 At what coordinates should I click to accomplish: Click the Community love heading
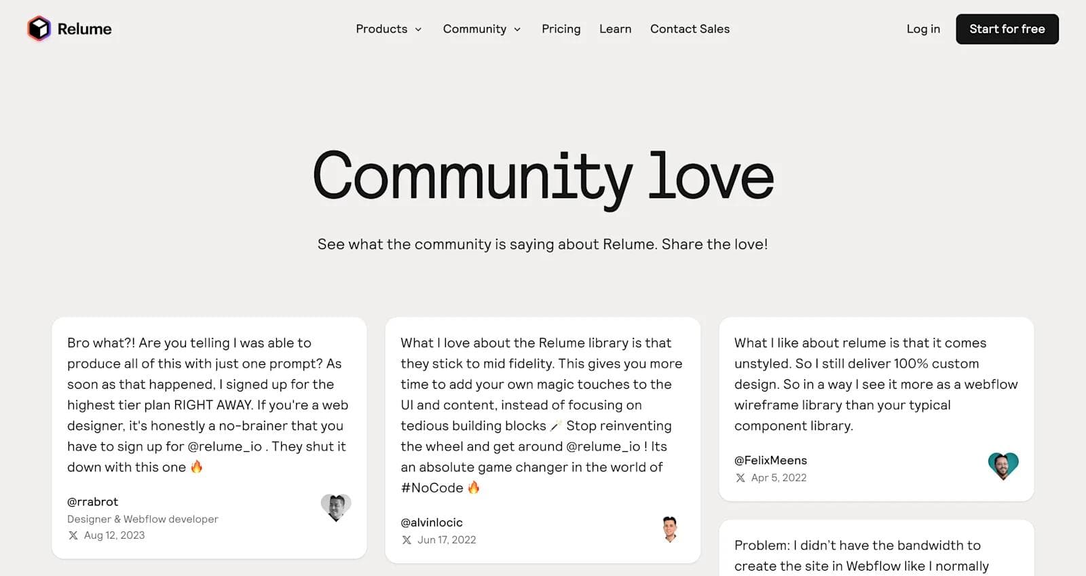coord(543,175)
